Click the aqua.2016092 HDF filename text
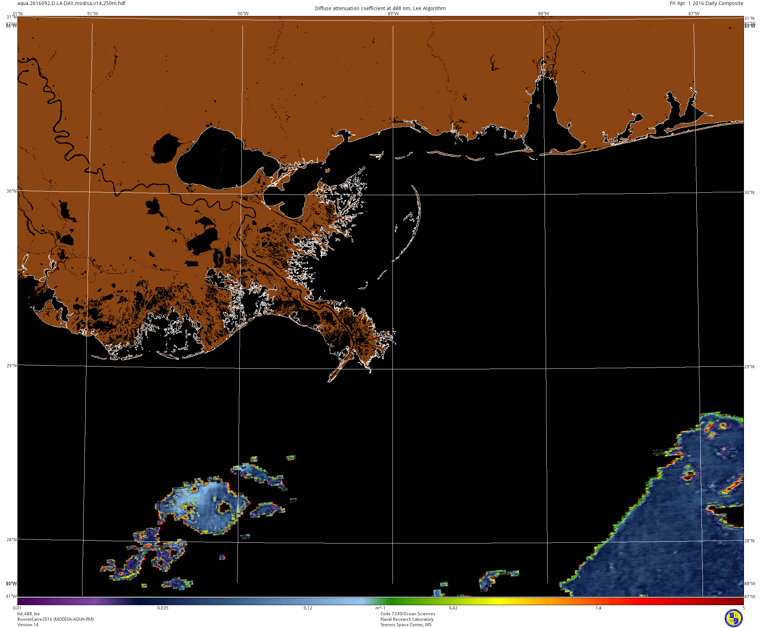Screen dimensions: 761x628 pyautogui.click(x=72, y=3)
